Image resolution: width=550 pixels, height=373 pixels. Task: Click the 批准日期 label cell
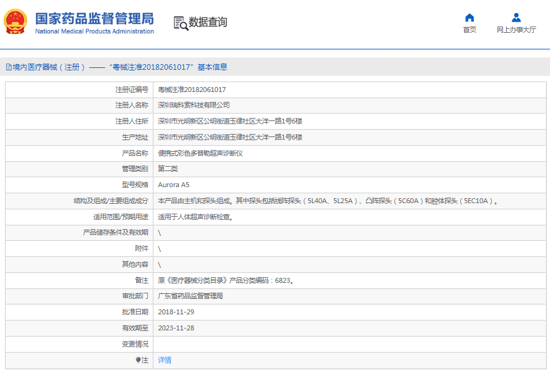[x=79, y=312]
